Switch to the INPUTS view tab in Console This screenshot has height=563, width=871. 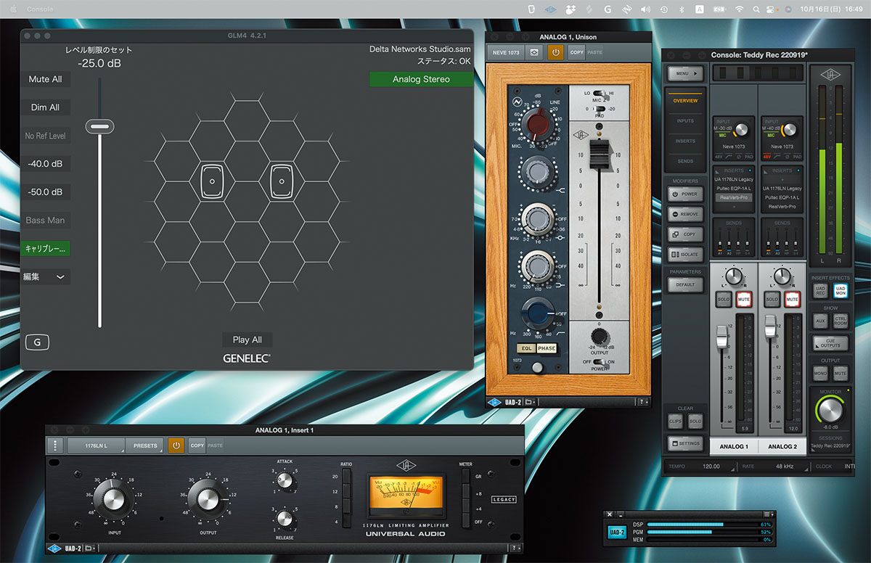[x=686, y=120]
